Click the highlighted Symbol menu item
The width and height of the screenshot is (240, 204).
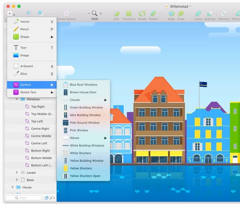pos(32,85)
